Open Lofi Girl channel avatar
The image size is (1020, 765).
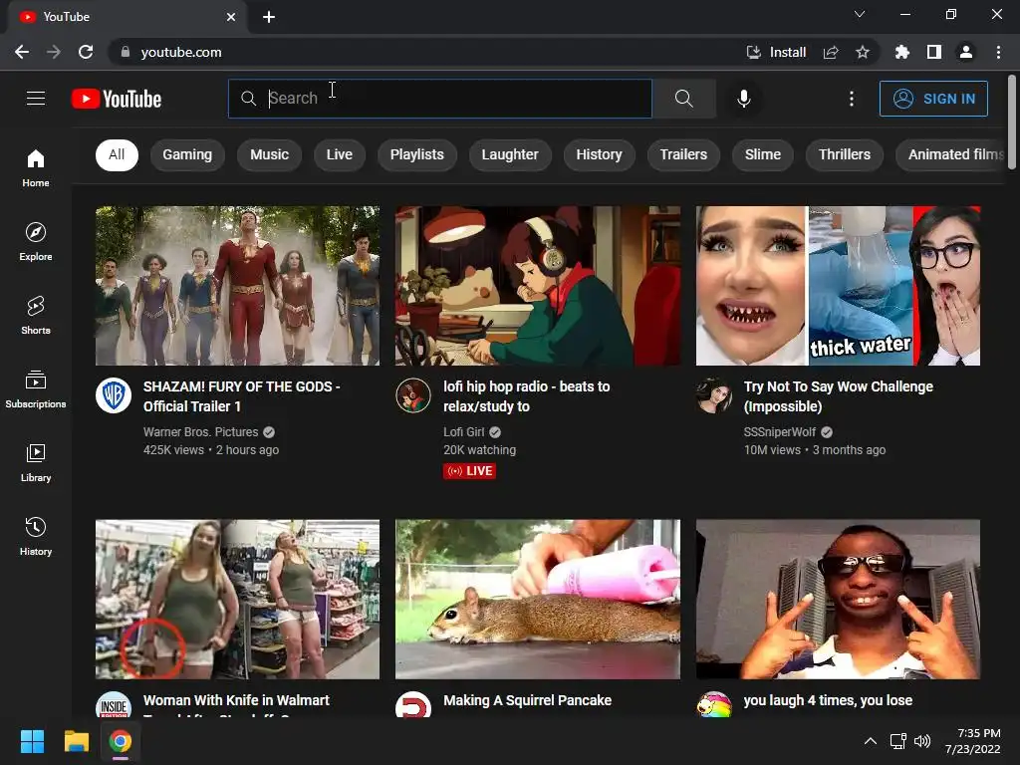click(x=413, y=395)
